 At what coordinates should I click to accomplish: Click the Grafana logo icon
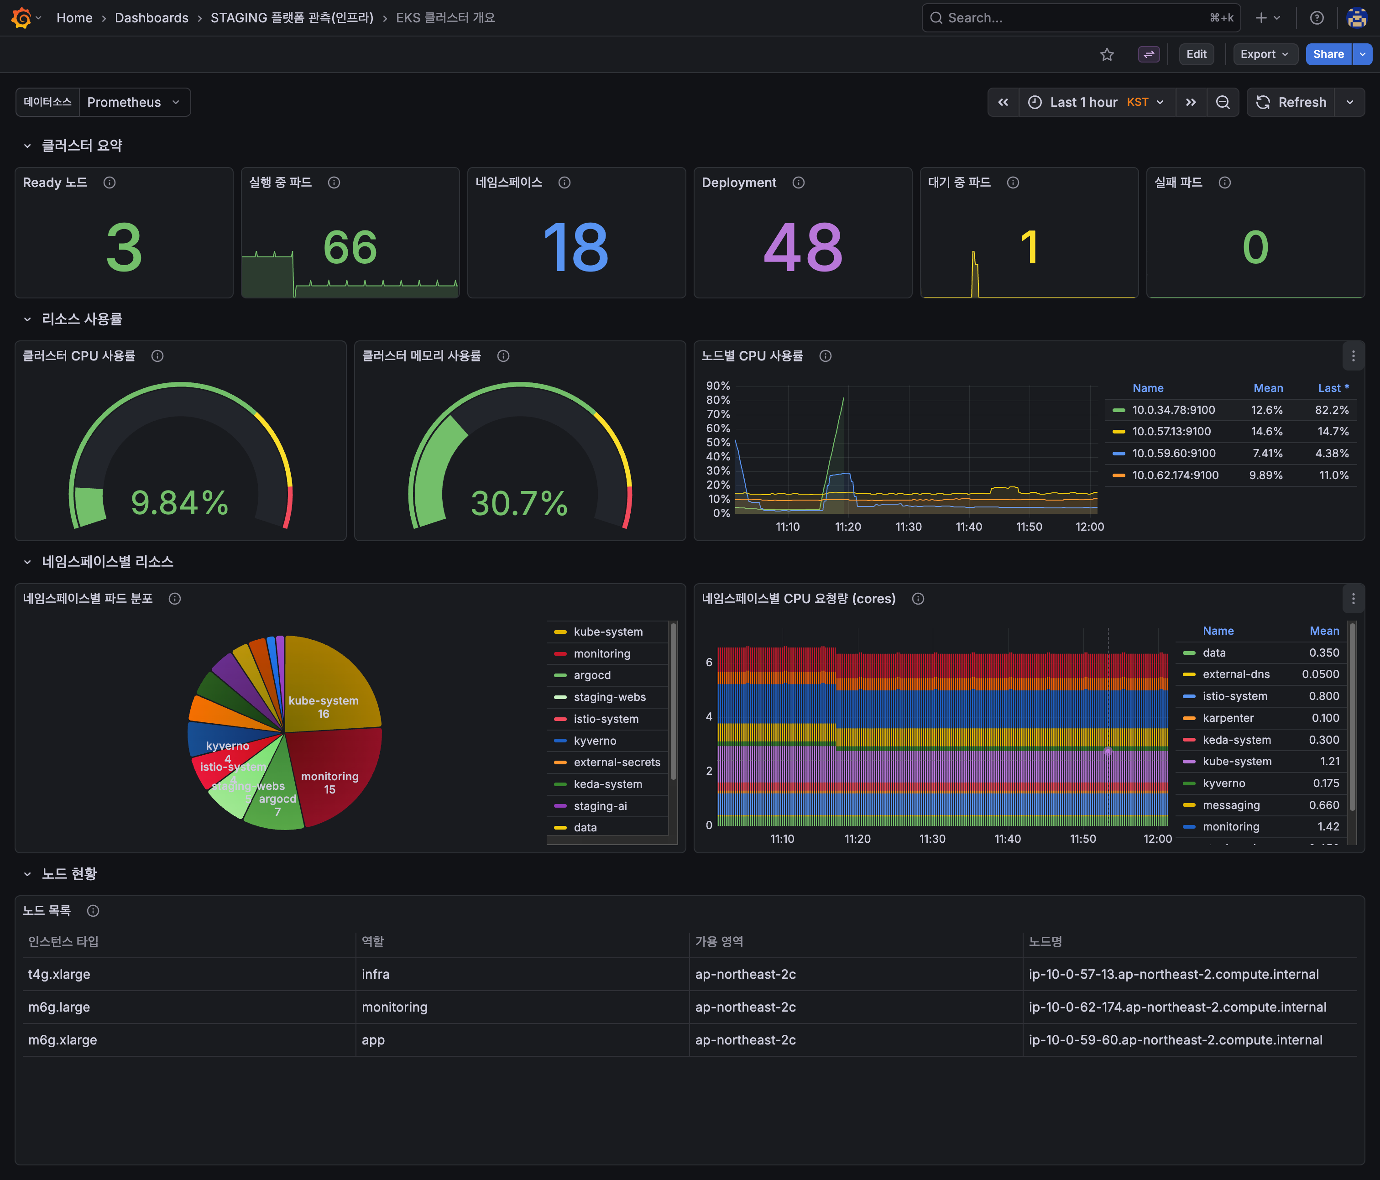pyautogui.click(x=21, y=18)
